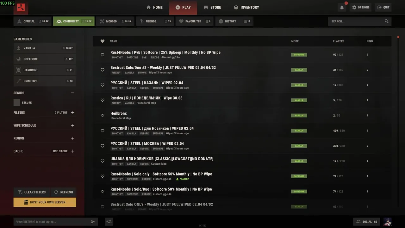Screen dimensions: 405x228
Task: Favourite the Для Новичков server heart
Action: [x=103, y=131]
